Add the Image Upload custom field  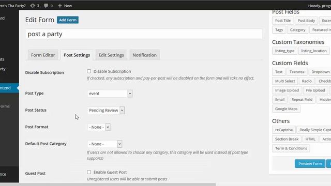(287, 90)
